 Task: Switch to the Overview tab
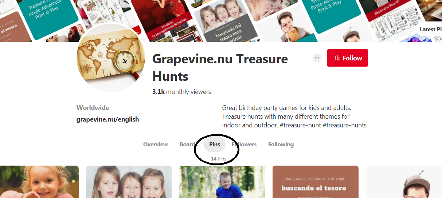click(156, 144)
